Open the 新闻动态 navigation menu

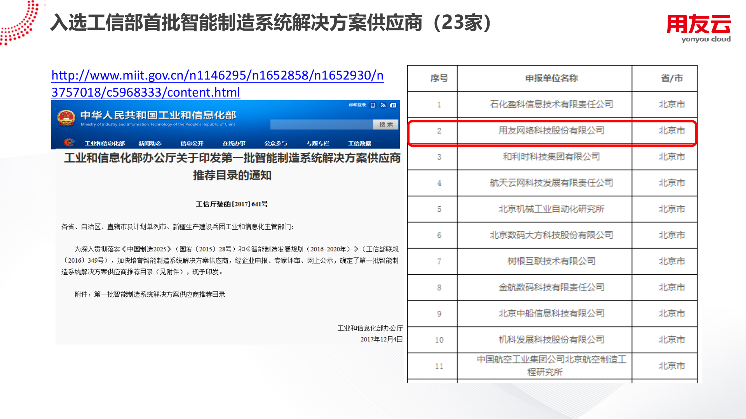pyautogui.click(x=150, y=143)
